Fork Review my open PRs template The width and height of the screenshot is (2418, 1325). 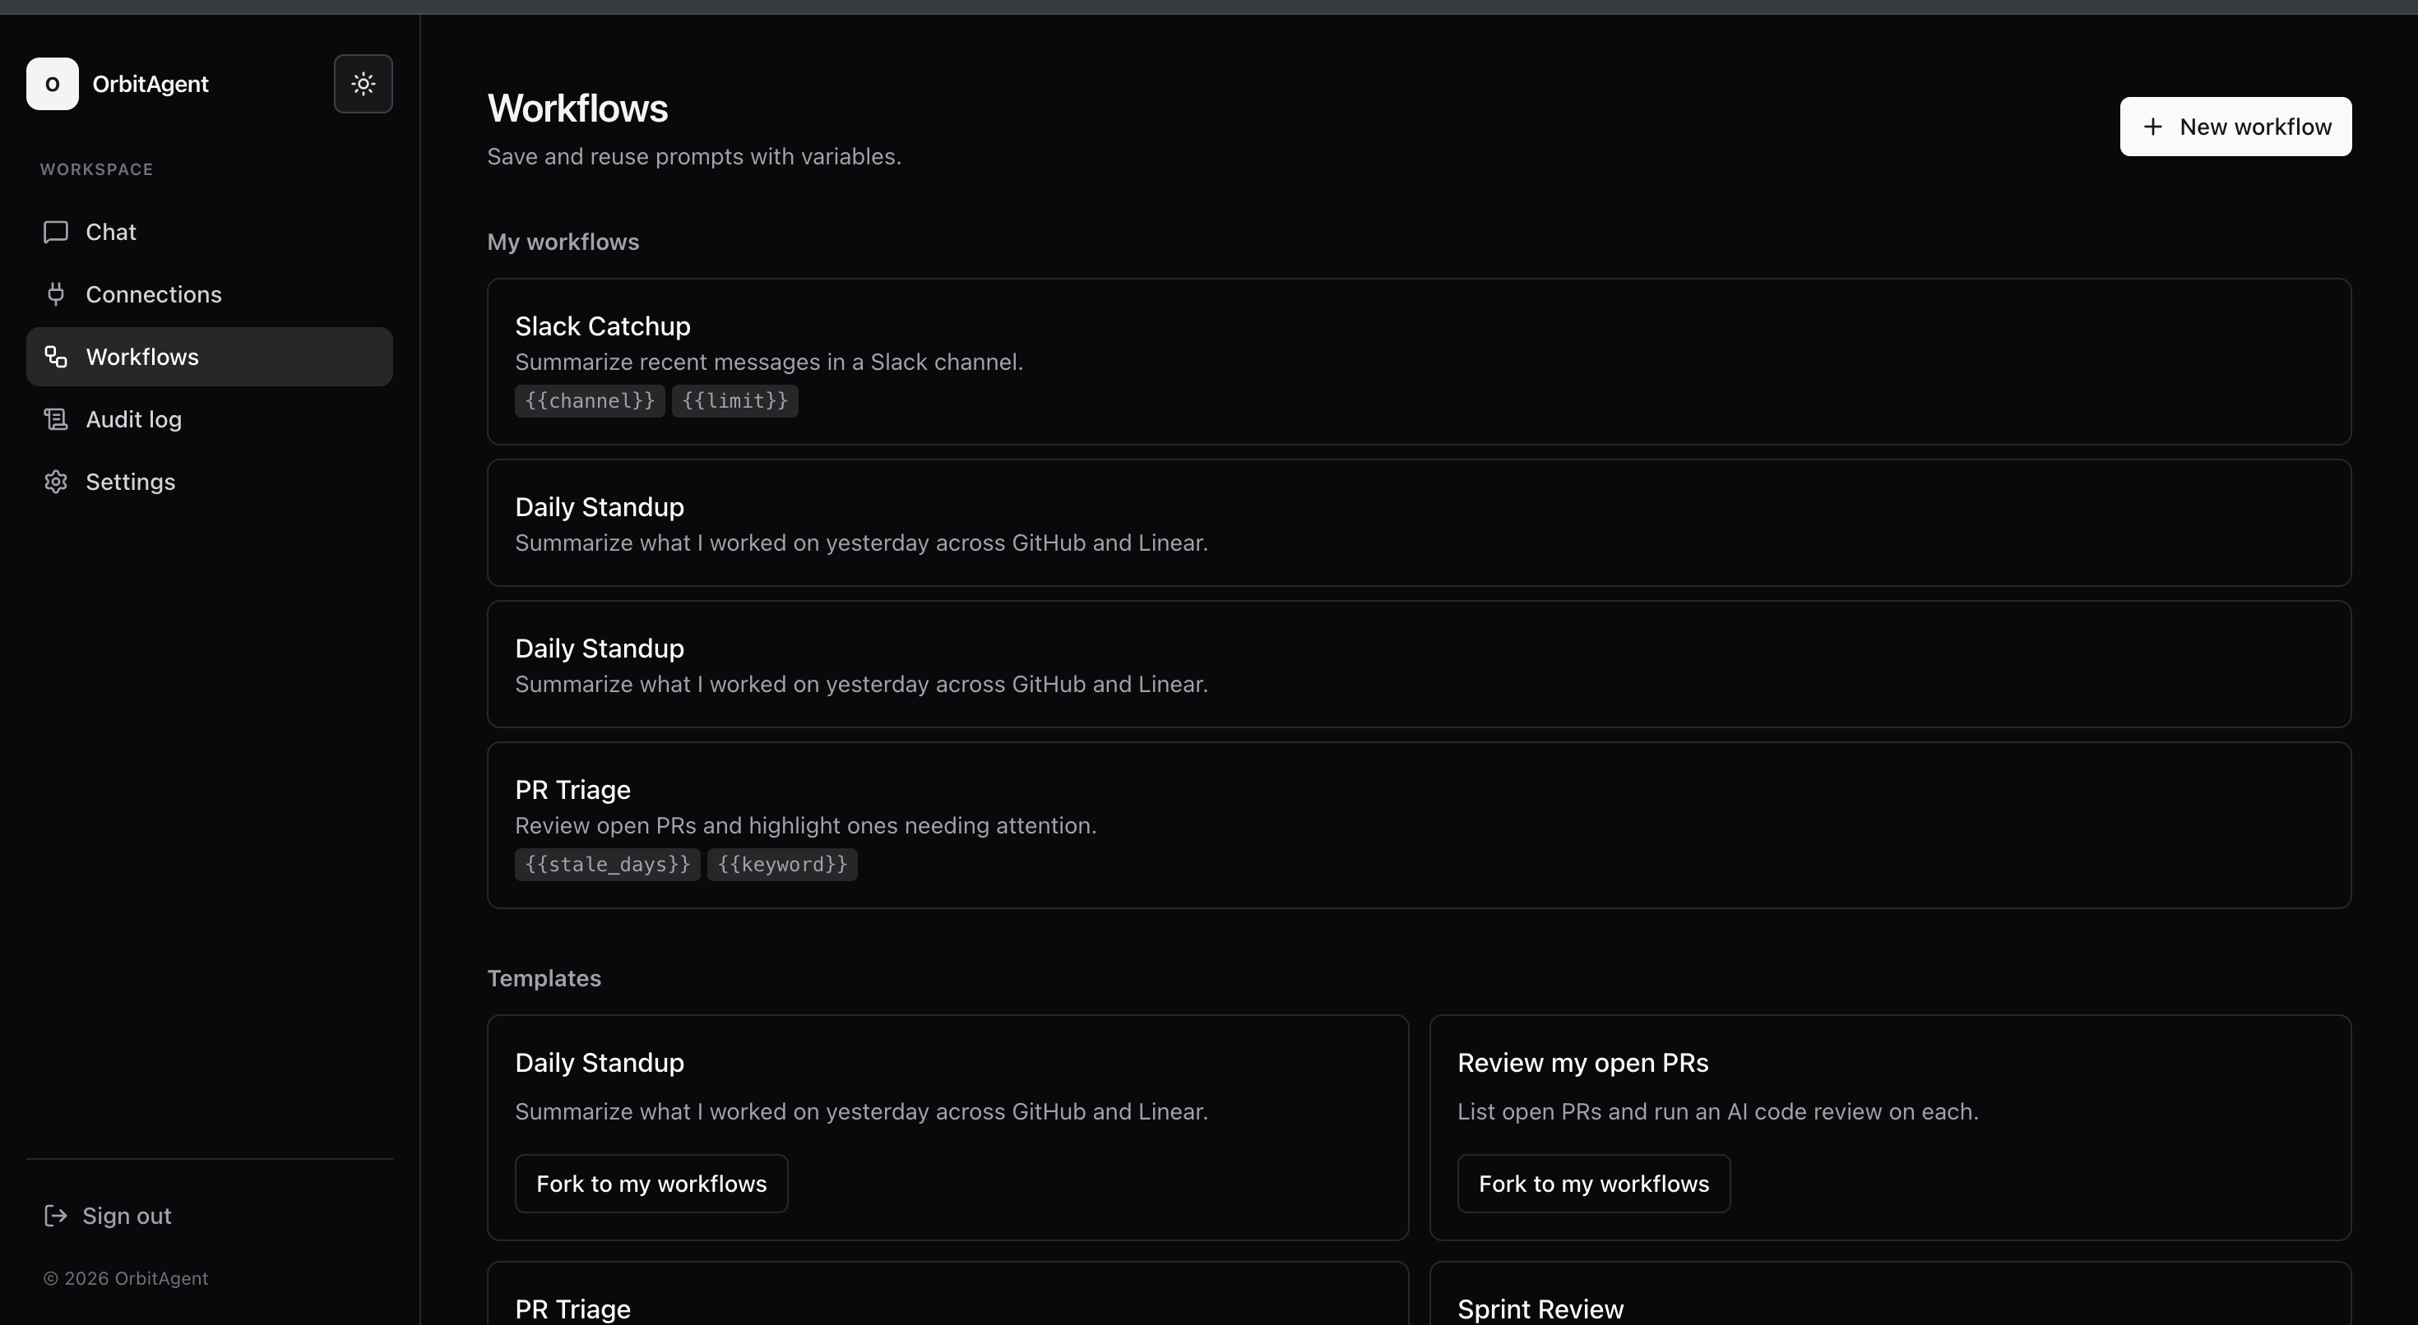tap(1593, 1184)
